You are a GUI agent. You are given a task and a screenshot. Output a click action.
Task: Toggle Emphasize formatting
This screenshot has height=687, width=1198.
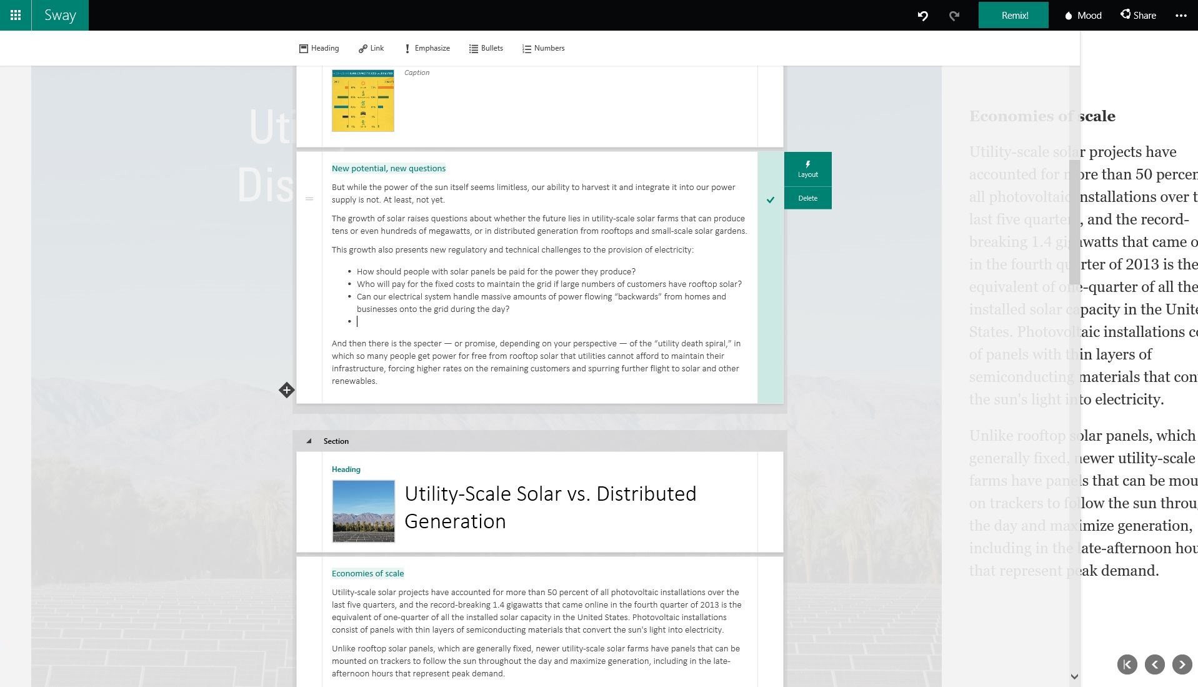427,48
